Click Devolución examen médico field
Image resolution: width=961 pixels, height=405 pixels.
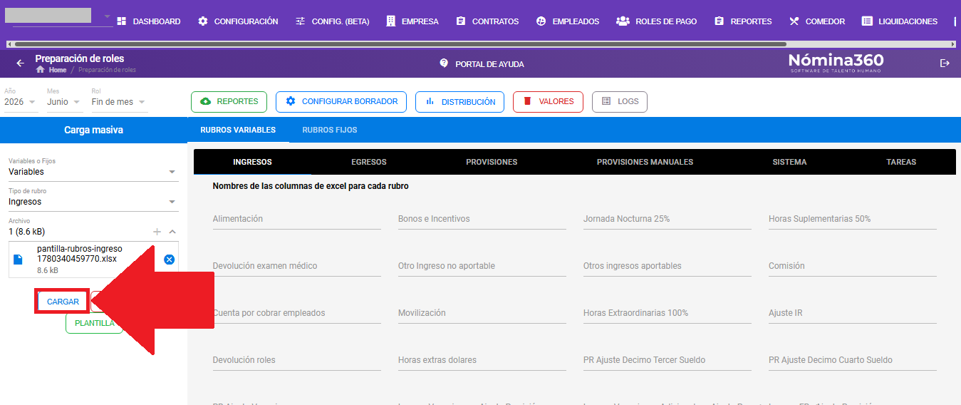pos(296,267)
